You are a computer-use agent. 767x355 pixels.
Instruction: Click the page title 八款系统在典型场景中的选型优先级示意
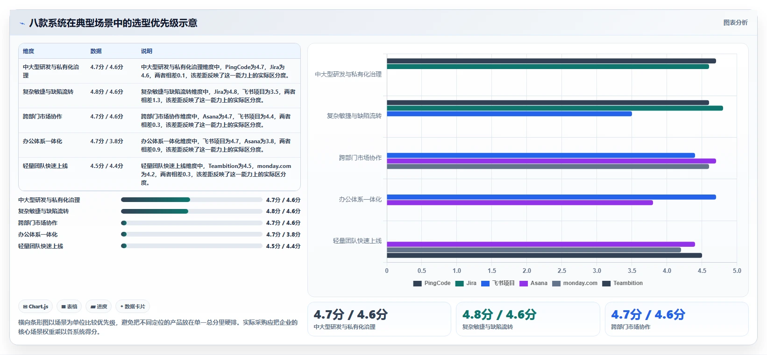tap(113, 23)
